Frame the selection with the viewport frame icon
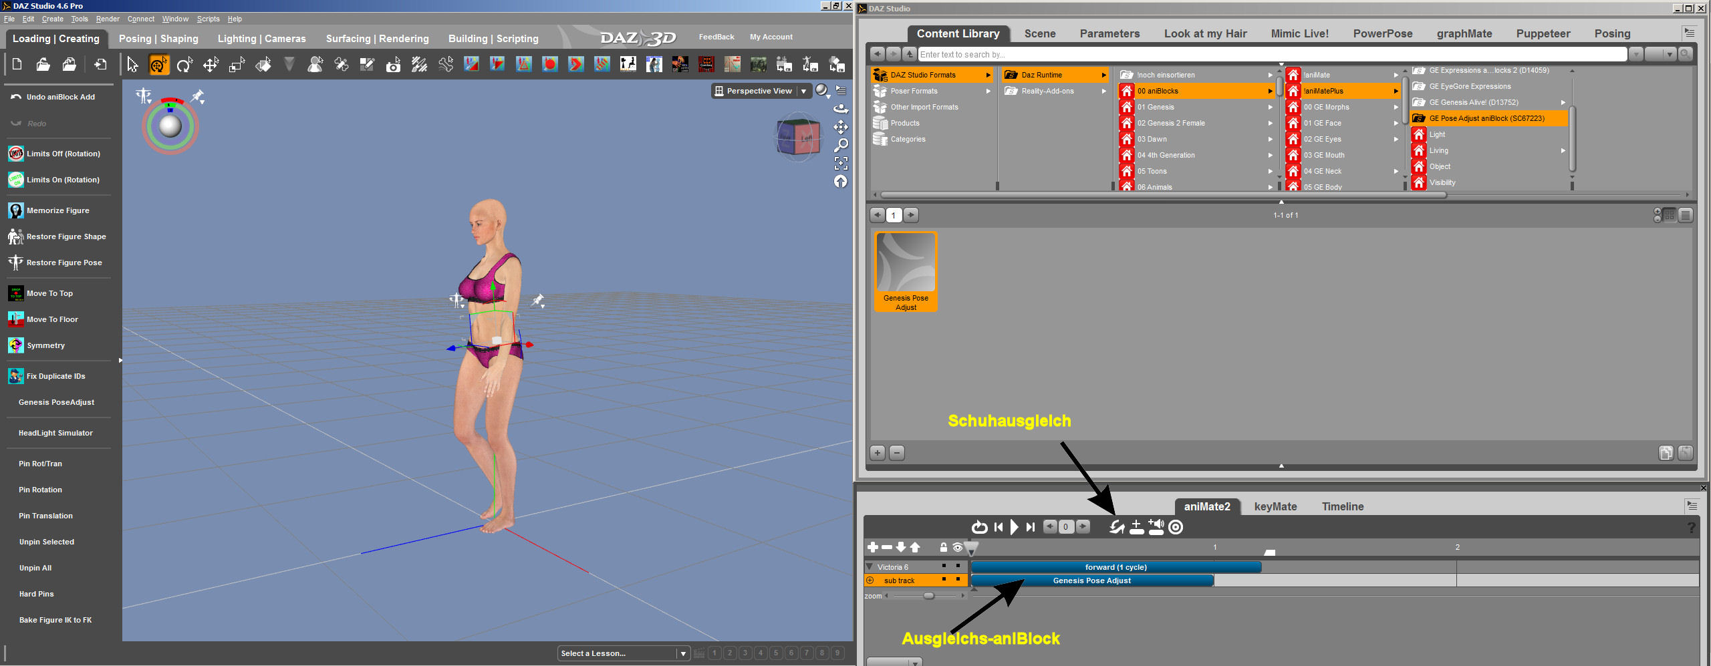Image resolution: width=1711 pixels, height=666 pixels. point(841,163)
